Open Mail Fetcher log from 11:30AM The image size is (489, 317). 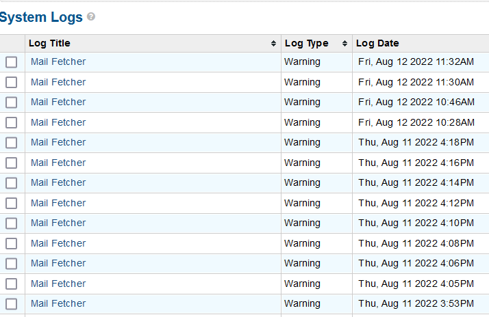[x=58, y=82]
